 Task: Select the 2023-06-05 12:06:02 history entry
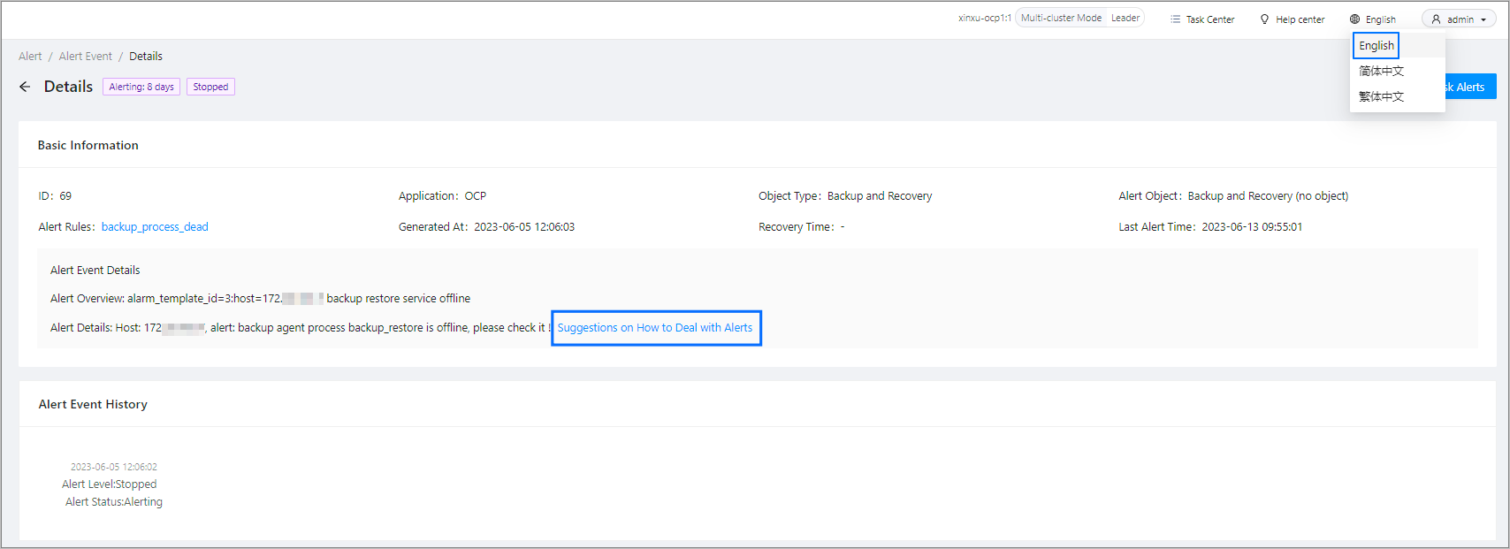pyautogui.click(x=114, y=467)
